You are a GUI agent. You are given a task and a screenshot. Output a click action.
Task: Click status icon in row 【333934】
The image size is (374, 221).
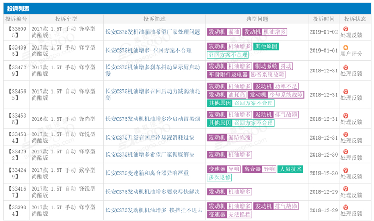coord(345,208)
